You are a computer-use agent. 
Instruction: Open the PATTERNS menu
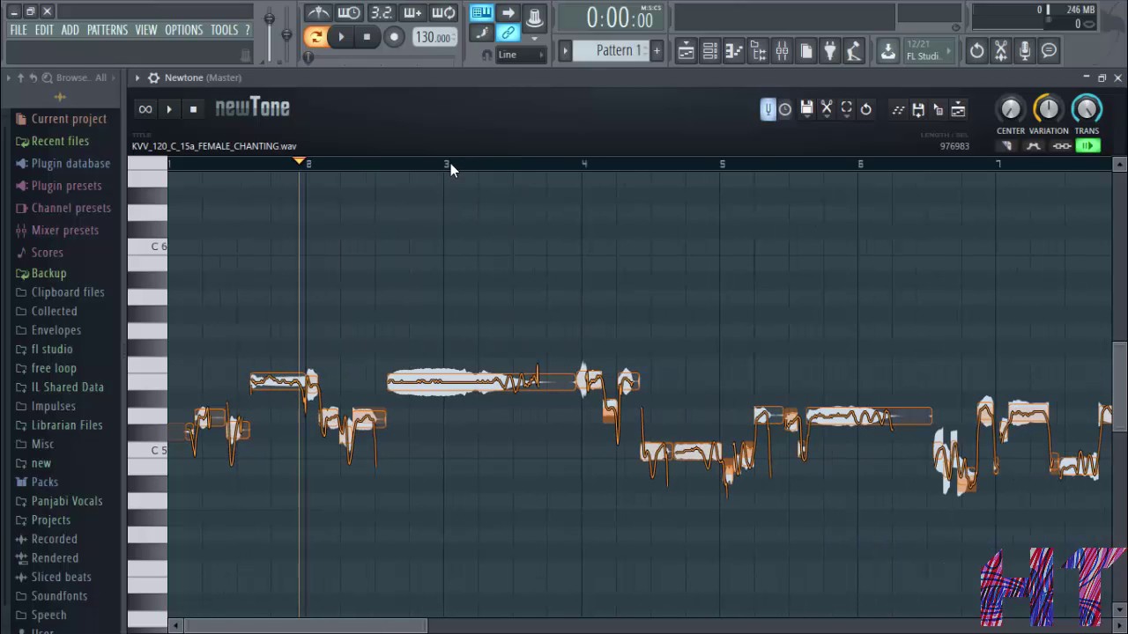(x=108, y=30)
